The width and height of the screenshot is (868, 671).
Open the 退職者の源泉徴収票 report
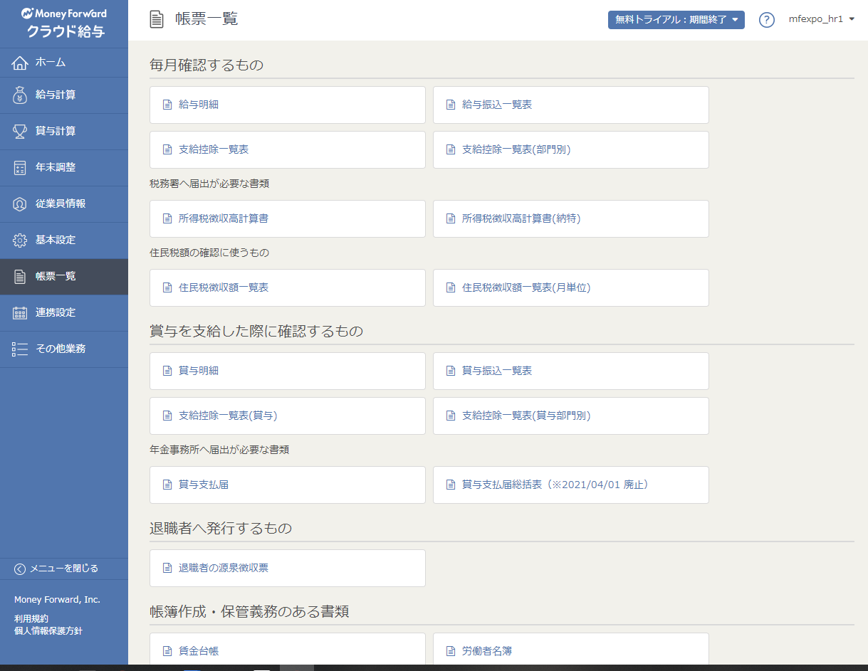point(287,568)
